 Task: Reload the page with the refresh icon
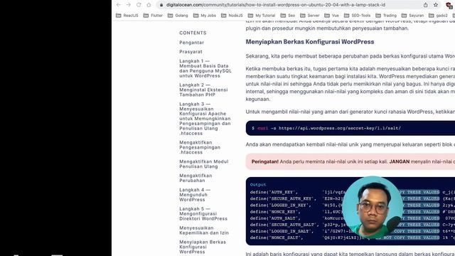click(x=139, y=5)
